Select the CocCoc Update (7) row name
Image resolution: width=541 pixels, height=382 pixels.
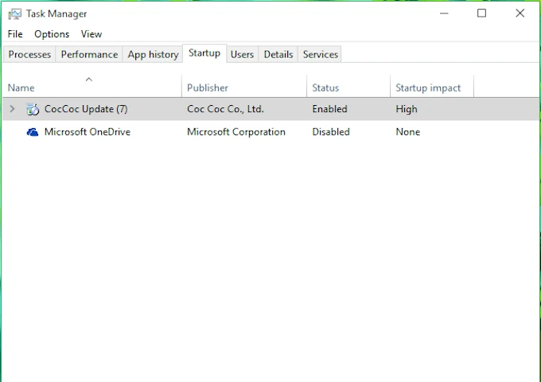pos(86,109)
